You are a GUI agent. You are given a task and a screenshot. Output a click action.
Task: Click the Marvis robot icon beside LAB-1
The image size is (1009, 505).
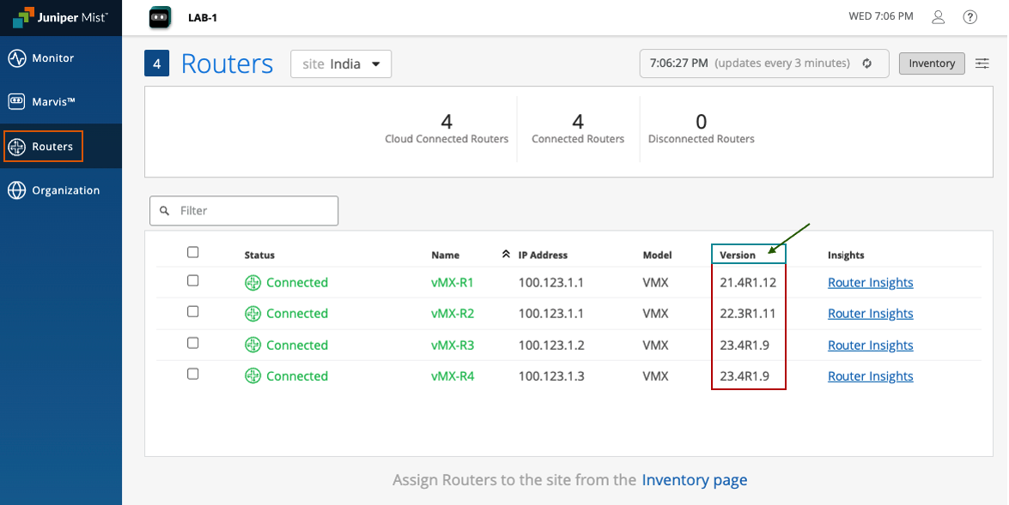coord(160,17)
